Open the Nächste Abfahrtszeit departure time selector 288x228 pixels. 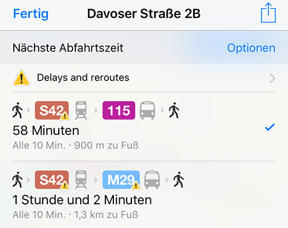tap(68, 48)
